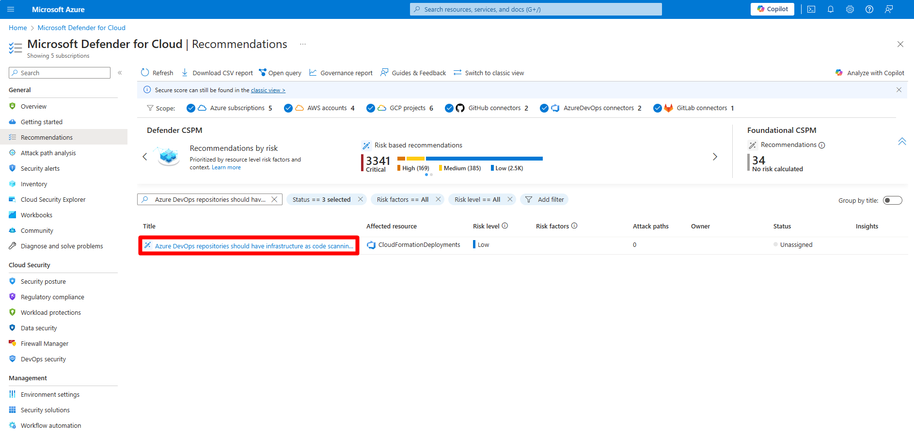The height and width of the screenshot is (437, 914).
Task: Click the Environment settings icon
Action: [13, 394]
